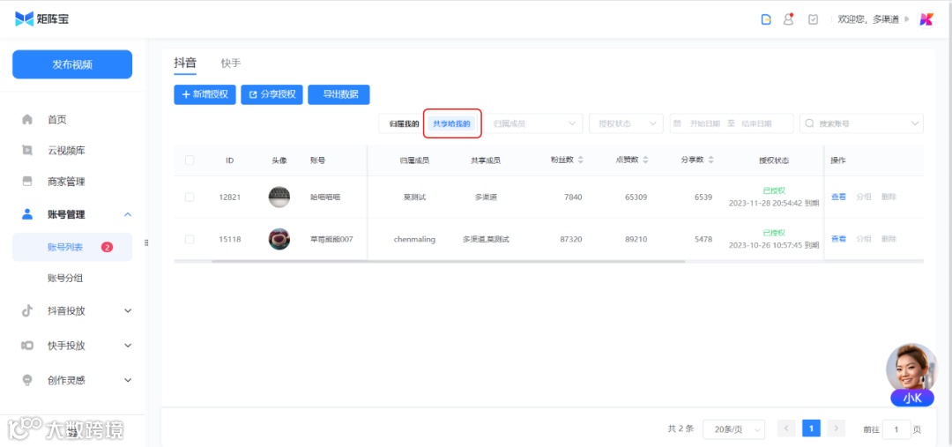
Task: Click the search magnifier icon in 搜索账号
Action: click(809, 123)
